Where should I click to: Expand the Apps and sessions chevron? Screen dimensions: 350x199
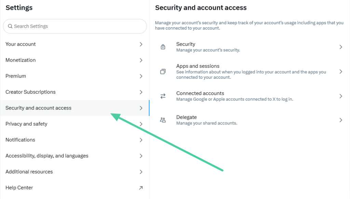point(341,72)
